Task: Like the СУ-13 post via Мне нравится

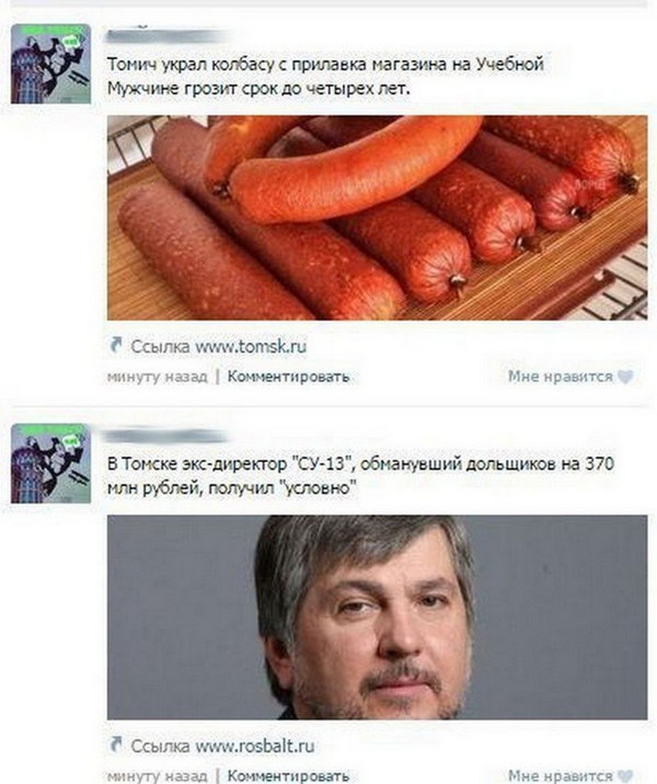Action: tap(560, 776)
